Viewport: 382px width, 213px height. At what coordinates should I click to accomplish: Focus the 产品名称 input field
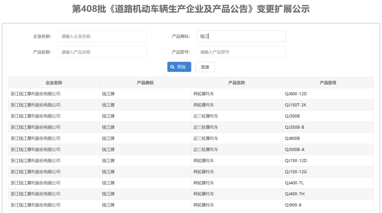pos(102,52)
